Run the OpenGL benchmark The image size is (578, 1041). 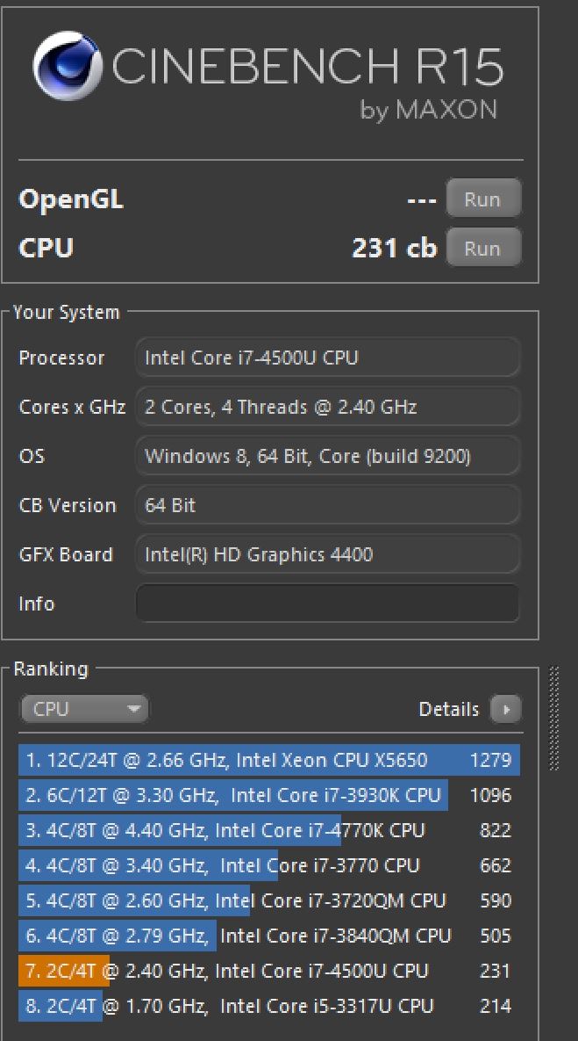[482, 199]
